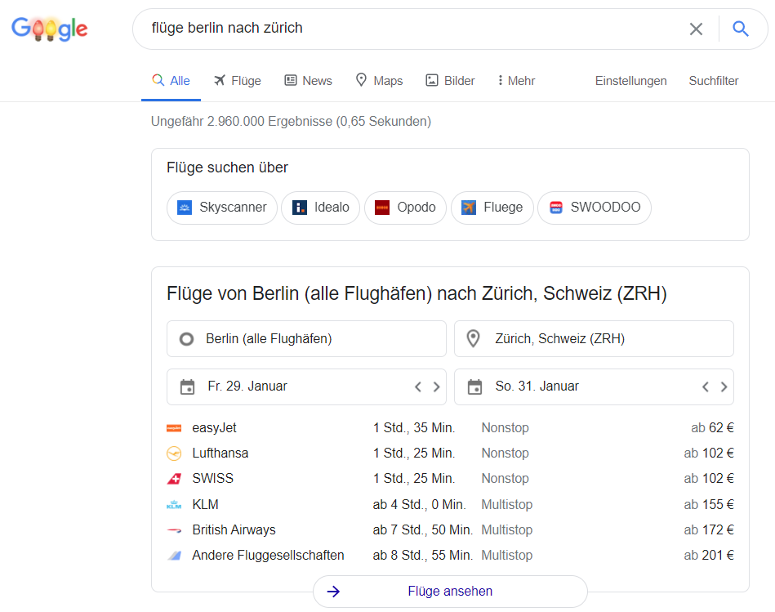Image resolution: width=775 pixels, height=612 pixels.
Task: Open Suchfilter options
Action: [713, 81]
